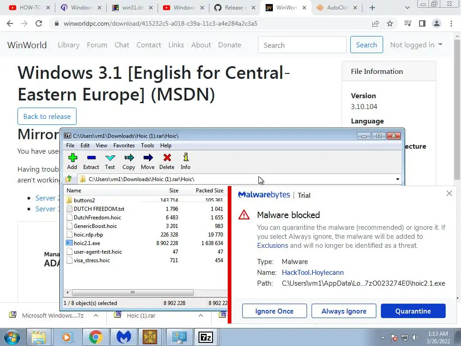The width and height of the screenshot is (461, 346).
Task: Select hoic2.1.exe in the file list
Action: [87, 243]
